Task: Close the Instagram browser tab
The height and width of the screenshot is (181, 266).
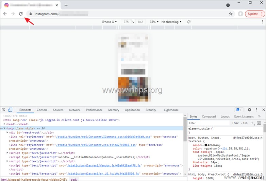Action: click(x=57, y=5)
